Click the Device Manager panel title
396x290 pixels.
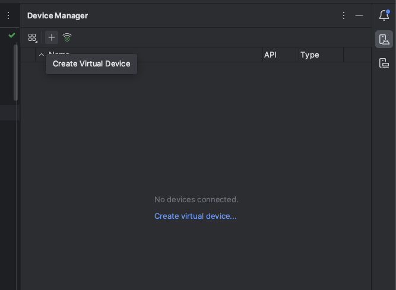(58, 15)
